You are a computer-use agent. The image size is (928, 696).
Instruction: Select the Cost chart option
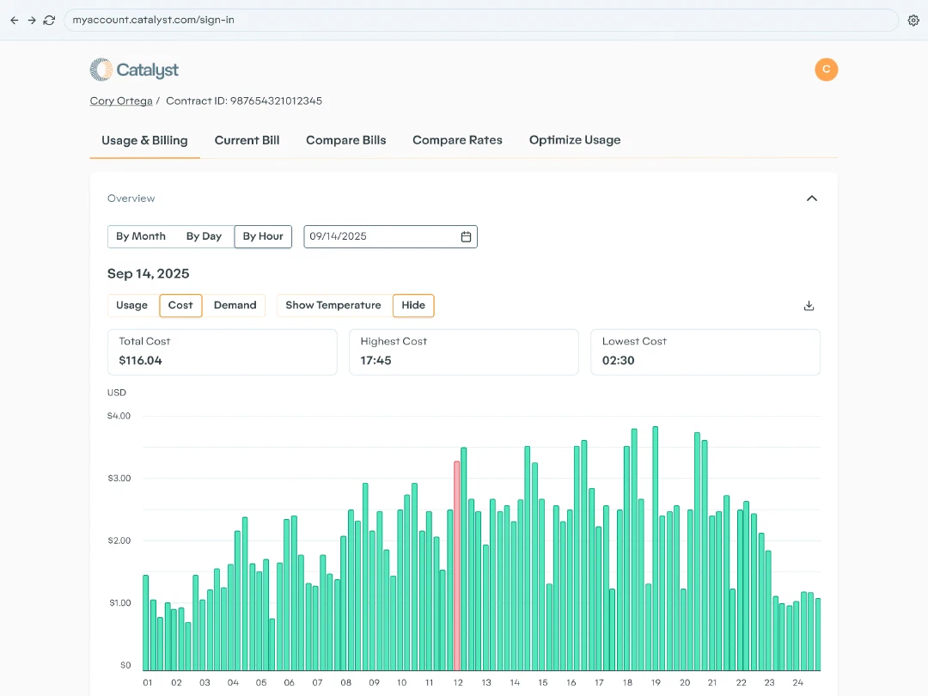pos(180,305)
